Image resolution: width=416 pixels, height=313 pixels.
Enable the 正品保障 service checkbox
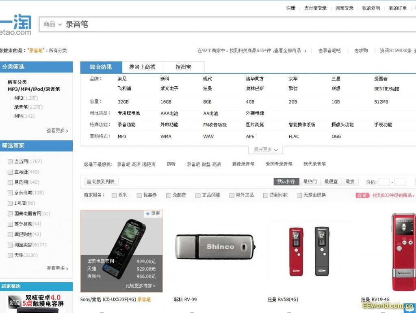click(198, 195)
